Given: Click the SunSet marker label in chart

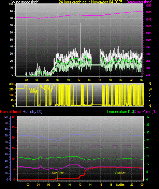Looking at the screenshot, I should (120, 173).
